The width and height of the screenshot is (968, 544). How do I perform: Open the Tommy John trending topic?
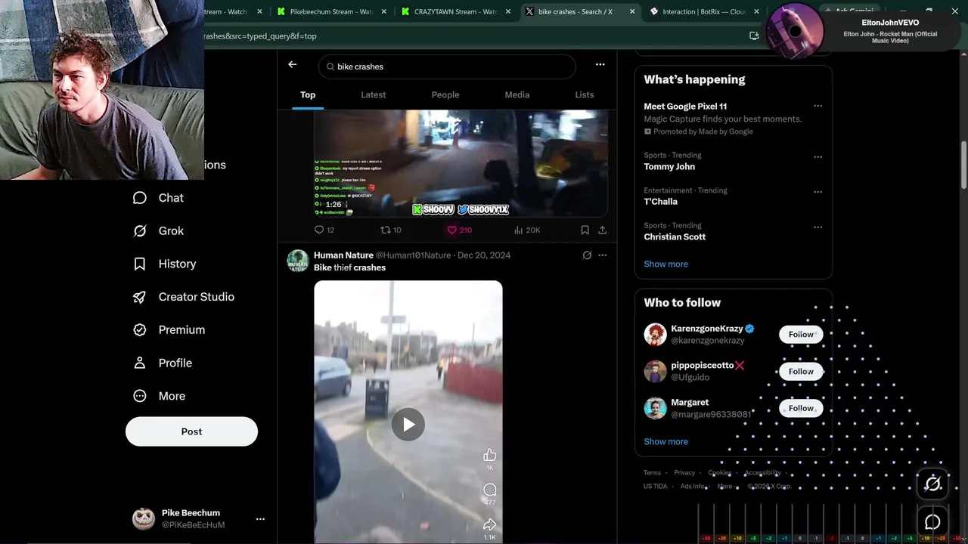coord(669,166)
